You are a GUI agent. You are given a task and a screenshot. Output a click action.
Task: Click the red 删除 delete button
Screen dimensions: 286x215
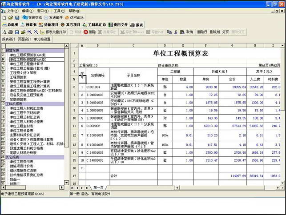(x=90, y=32)
